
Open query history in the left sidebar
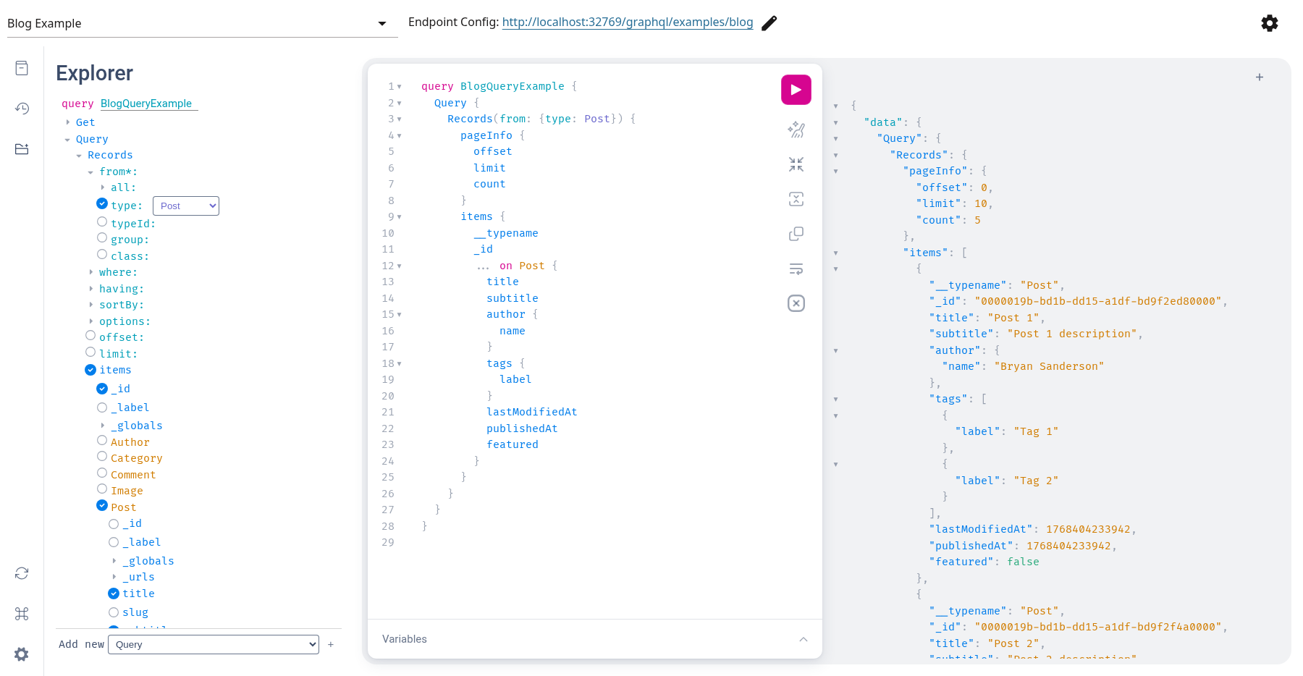(x=22, y=108)
